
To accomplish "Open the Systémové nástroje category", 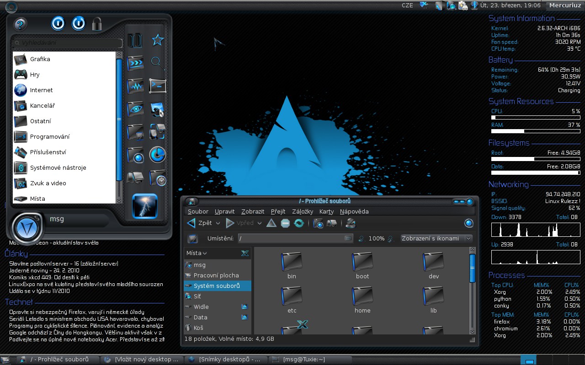I will pyautogui.click(x=64, y=167).
